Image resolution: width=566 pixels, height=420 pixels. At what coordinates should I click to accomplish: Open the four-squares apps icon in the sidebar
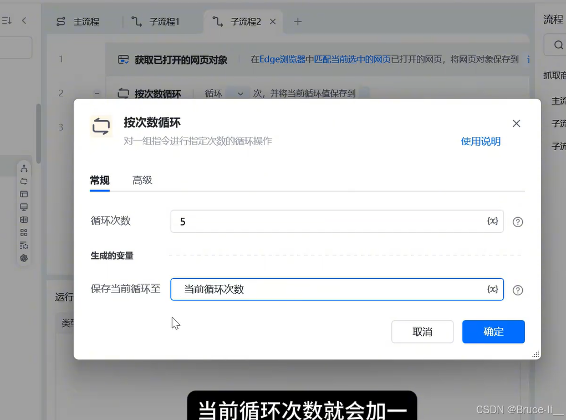[24, 232]
